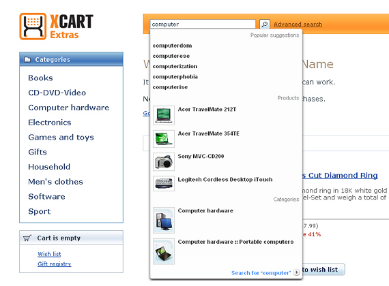Open Electronics category
389x286 pixels.
coord(50,123)
